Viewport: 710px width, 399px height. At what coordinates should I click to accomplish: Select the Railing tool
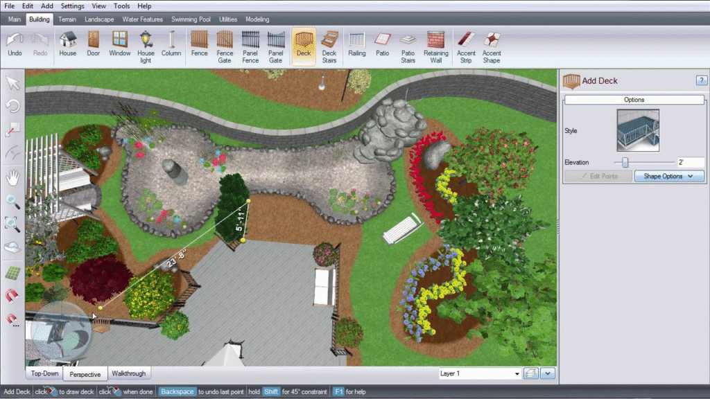point(357,46)
